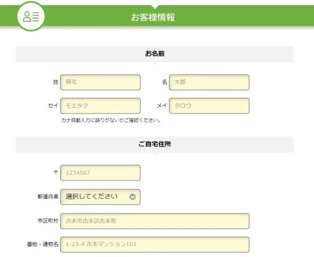Select the postal code 〒 input field

click(100, 173)
